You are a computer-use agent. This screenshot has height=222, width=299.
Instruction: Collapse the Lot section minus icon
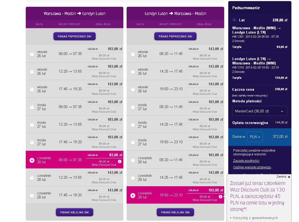(x=234, y=20)
